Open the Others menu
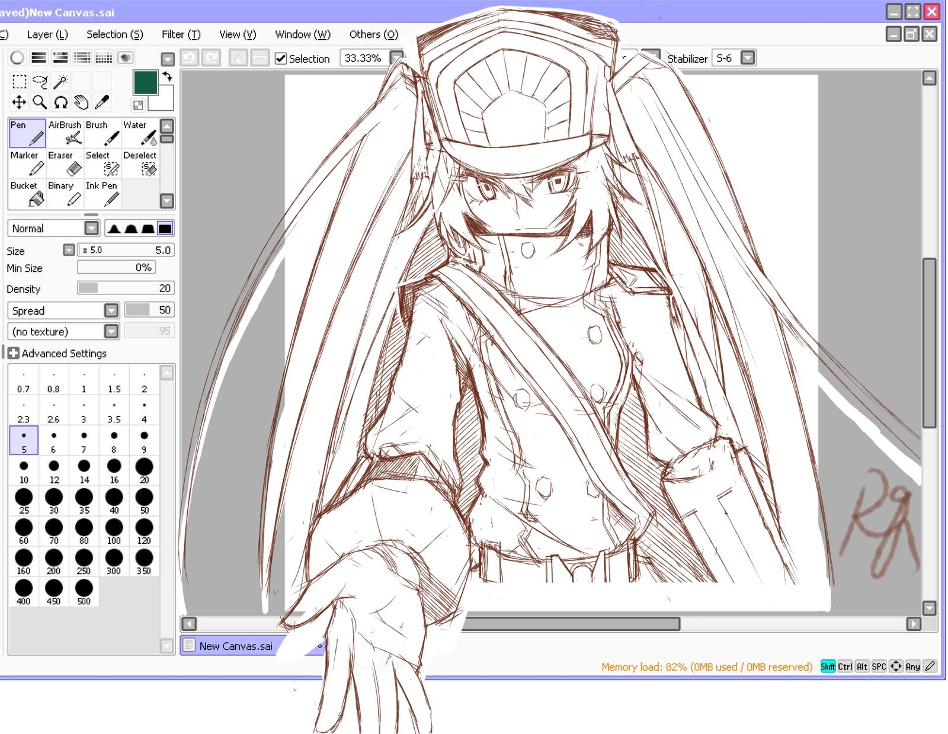This screenshot has width=948, height=734. pos(374,34)
